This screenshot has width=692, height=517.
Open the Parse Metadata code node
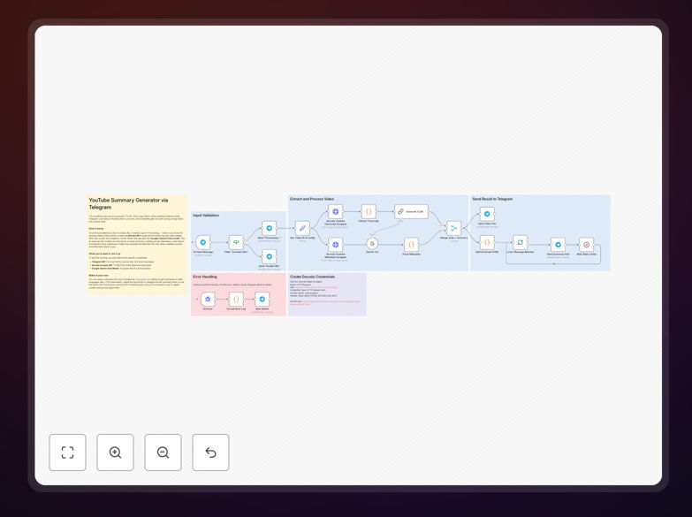(411, 244)
